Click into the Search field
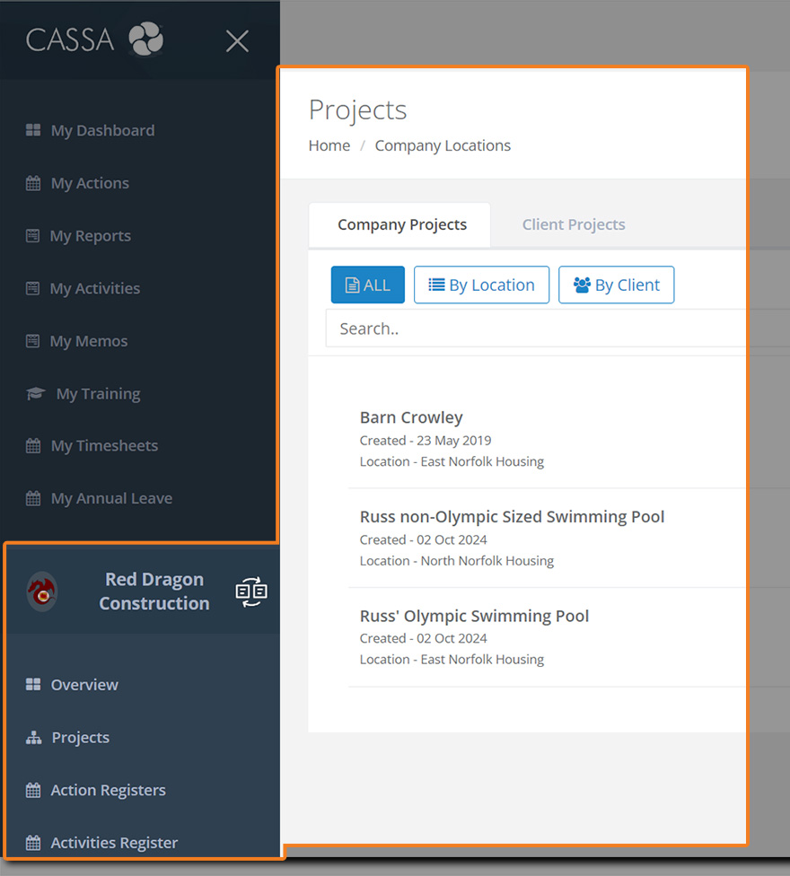Viewport: 790px width, 876px height. tap(539, 328)
